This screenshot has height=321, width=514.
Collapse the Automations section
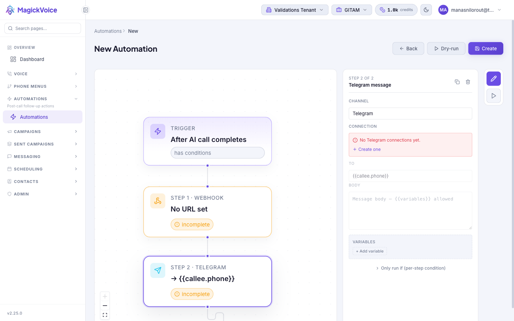[x=42, y=99]
